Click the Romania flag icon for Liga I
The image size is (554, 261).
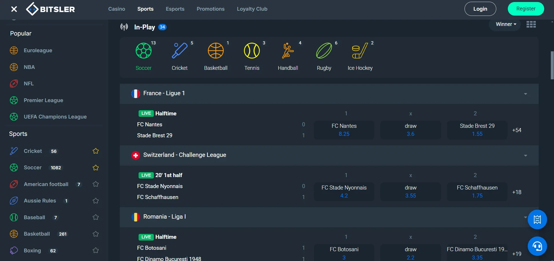pos(135,217)
